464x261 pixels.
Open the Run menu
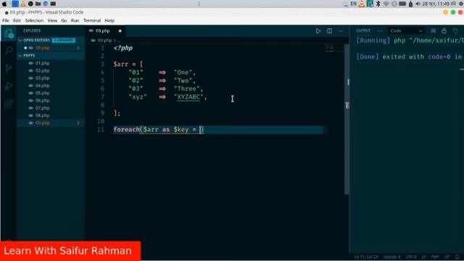(75, 20)
